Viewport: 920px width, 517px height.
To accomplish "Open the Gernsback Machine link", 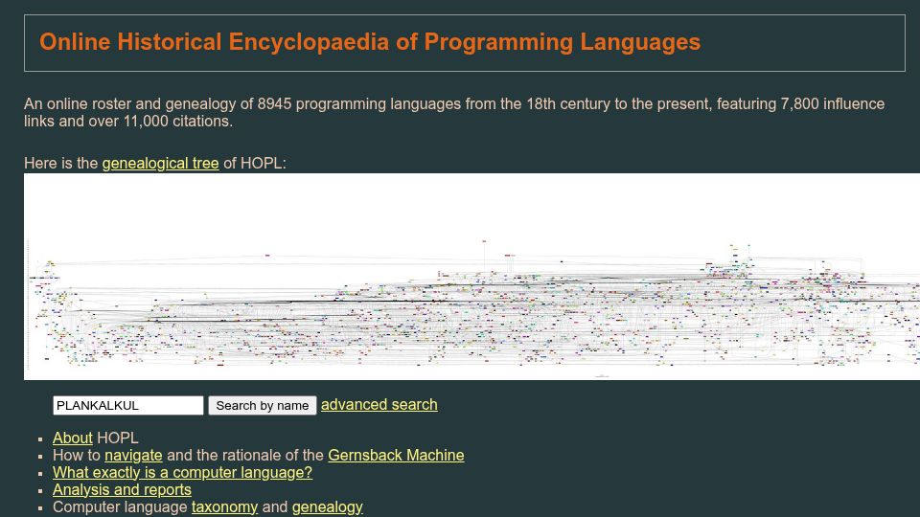I will pos(396,455).
